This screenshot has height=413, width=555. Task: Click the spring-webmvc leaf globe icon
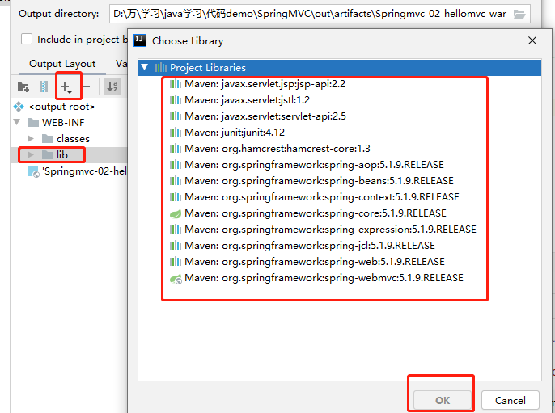coord(176,279)
